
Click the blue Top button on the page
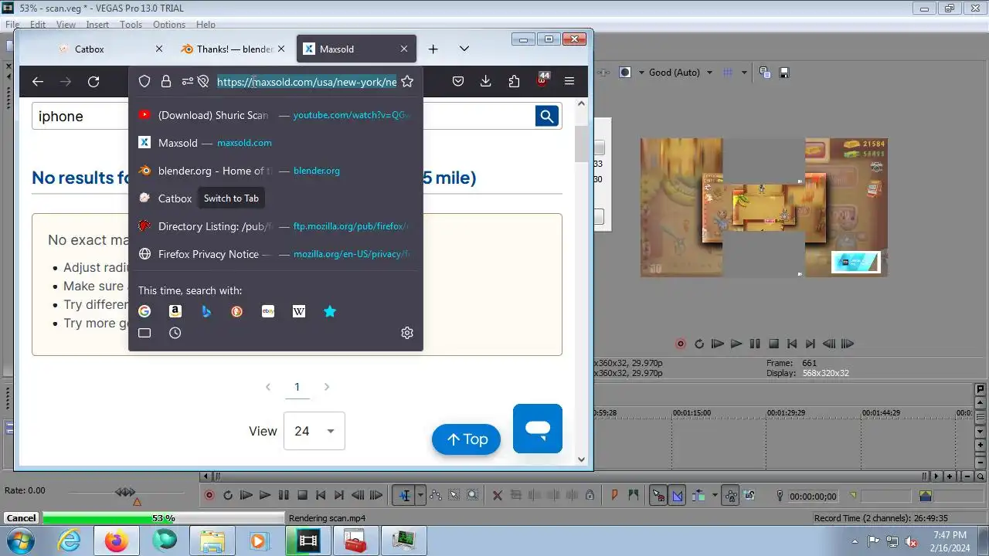tap(466, 439)
